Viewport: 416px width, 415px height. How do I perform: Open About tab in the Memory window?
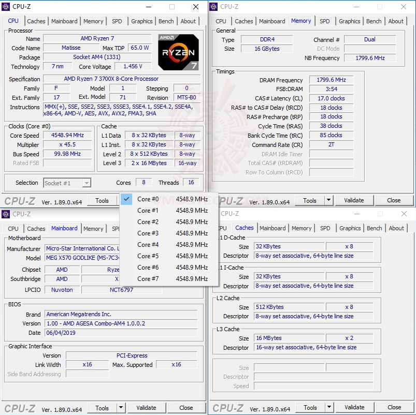pos(396,21)
